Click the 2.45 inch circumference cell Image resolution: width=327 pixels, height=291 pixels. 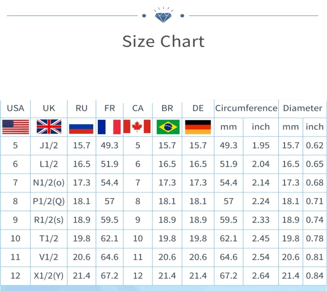pos(261,238)
